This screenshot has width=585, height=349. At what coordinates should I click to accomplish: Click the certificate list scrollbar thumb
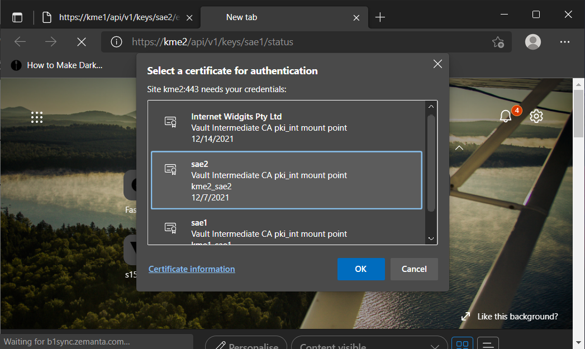pyautogui.click(x=431, y=163)
